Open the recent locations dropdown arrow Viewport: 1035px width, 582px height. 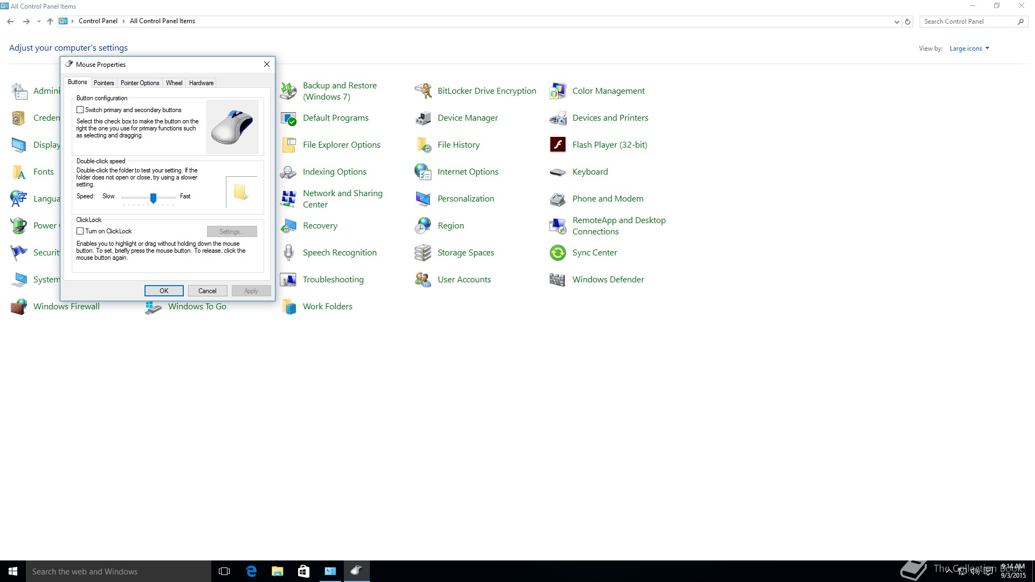39,22
